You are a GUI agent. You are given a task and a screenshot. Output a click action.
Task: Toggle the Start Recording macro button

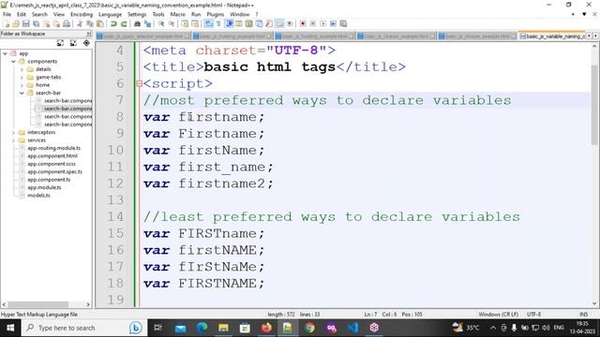(x=303, y=23)
